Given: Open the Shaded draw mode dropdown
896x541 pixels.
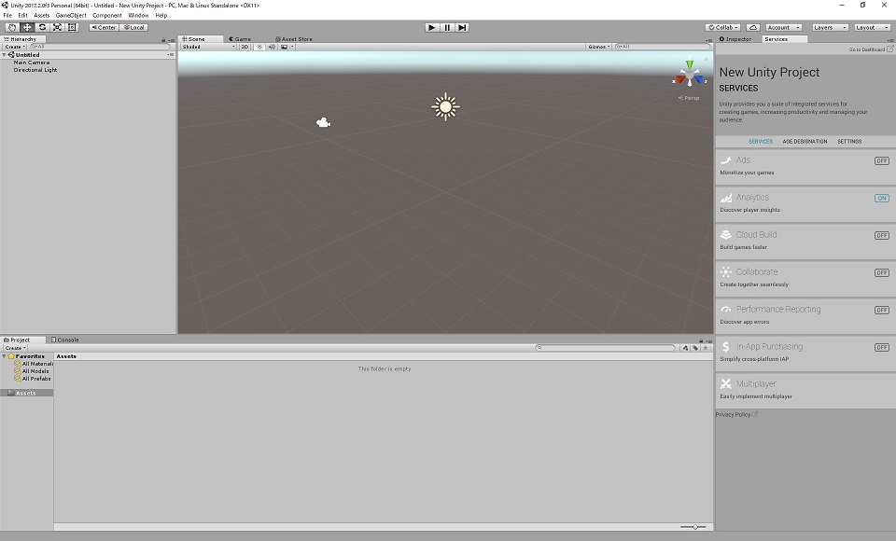Looking at the screenshot, I should point(208,47).
